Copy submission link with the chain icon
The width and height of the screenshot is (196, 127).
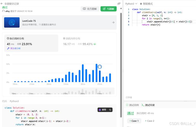(x=119, y=4)
